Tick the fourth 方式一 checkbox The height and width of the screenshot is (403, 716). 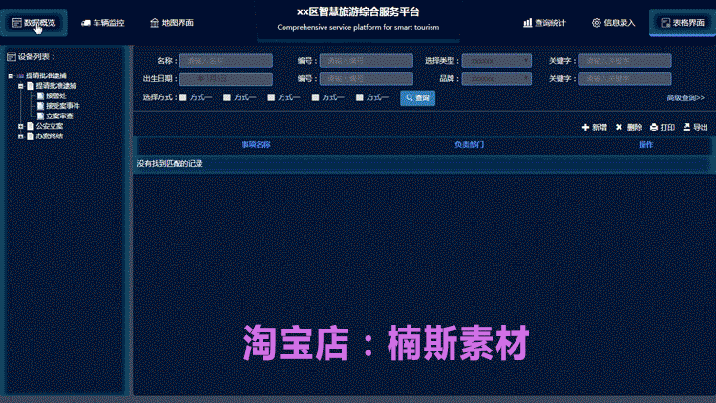[x=316, y=97]
